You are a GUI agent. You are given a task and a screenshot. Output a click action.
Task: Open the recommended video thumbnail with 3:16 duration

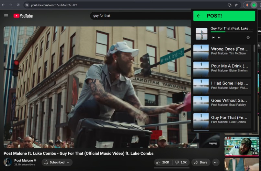coord(242,146)
